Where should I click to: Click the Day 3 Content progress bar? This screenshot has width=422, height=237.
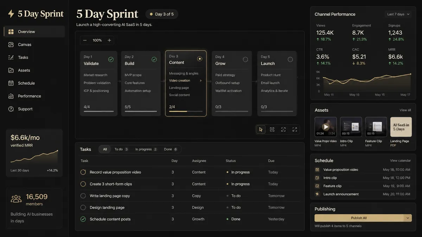tap(186, 111)
